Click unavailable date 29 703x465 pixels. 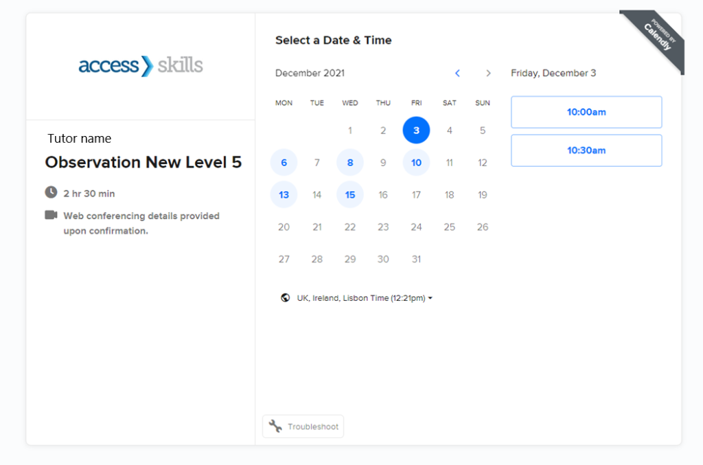pyautogui.click(x=350, y=259)
